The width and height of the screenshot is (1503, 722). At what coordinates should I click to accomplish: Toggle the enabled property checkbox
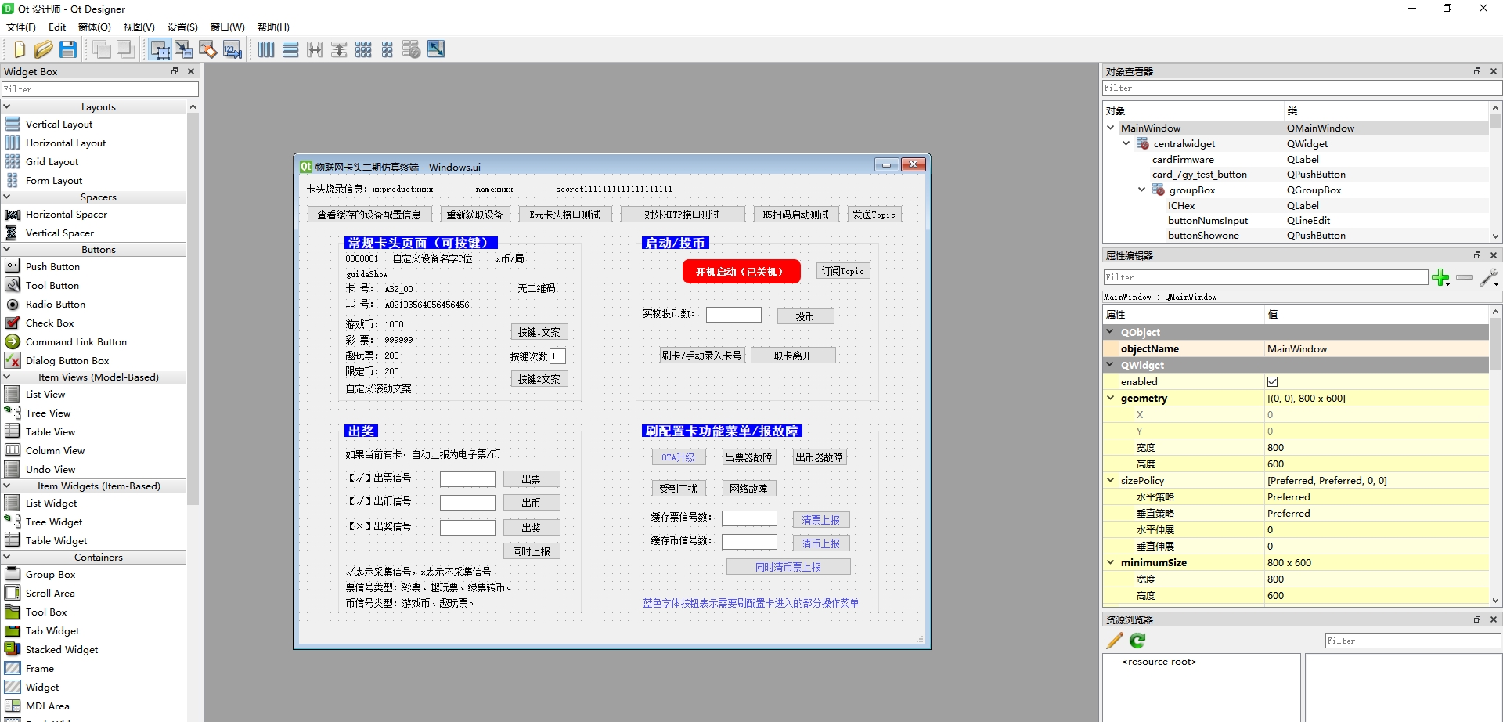[x=1272, y=382]
